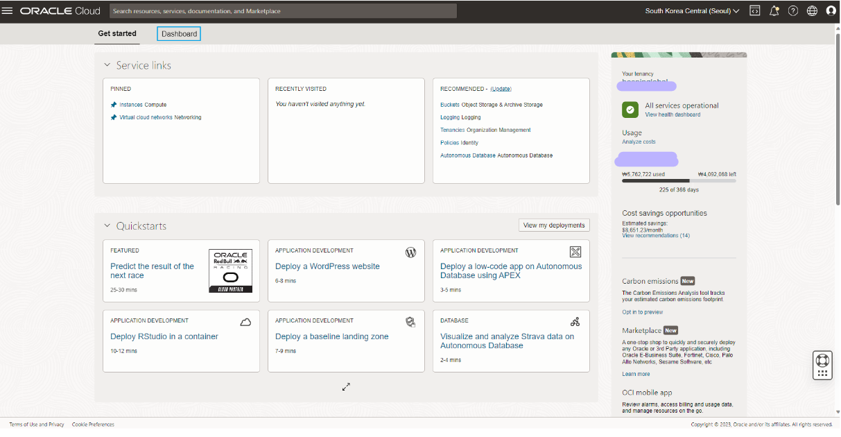This screenshot has width=841, height=437.
Task: Click the pin icon beside Virtual cloud networks
Action: 114,117
